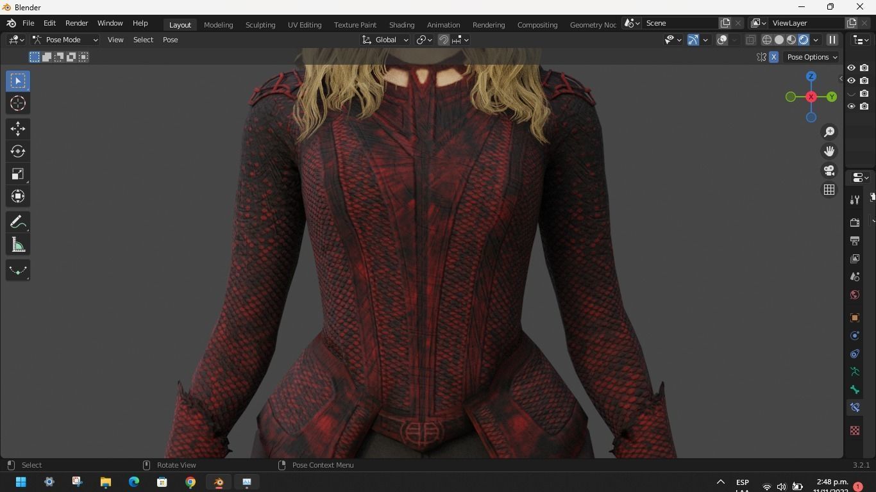Switch orthographic/perspective grid button

[829, 190]
